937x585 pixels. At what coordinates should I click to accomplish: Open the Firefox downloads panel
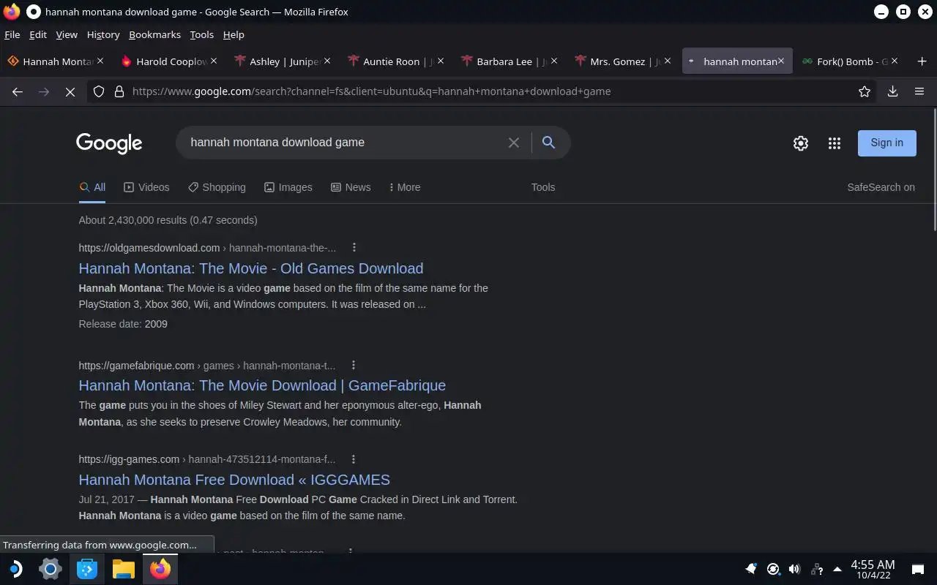pos(892,91)
